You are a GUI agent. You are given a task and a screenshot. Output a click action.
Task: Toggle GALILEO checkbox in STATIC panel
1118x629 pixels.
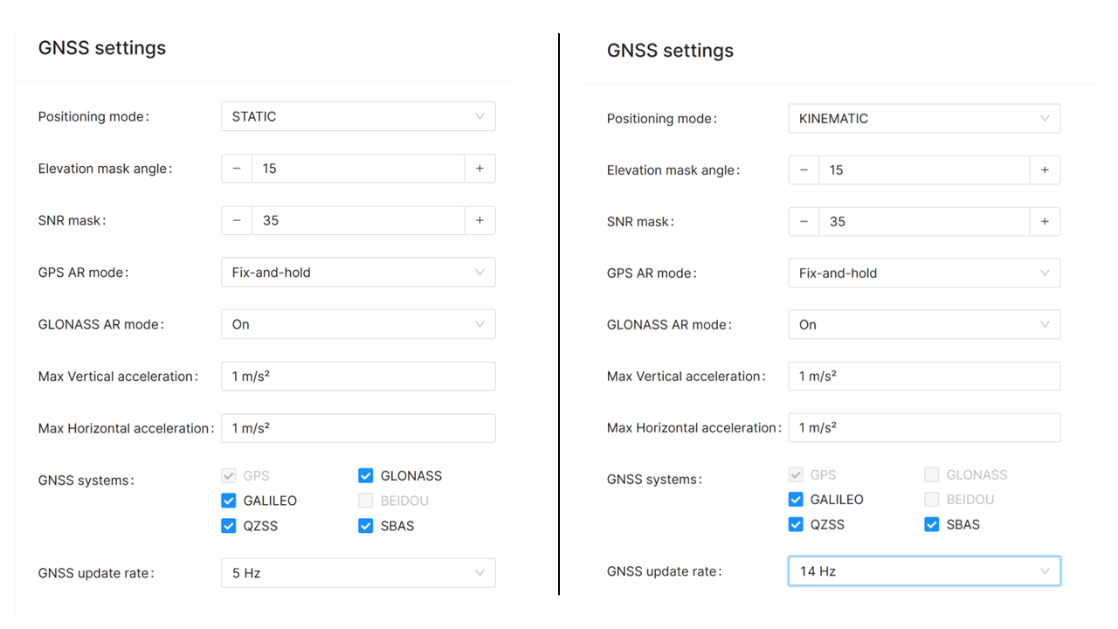click(229, 501)
